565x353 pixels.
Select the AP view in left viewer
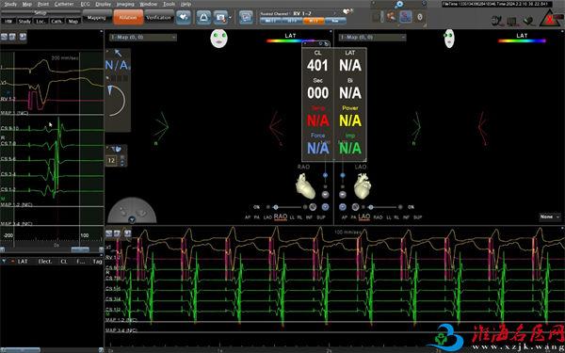248,217
